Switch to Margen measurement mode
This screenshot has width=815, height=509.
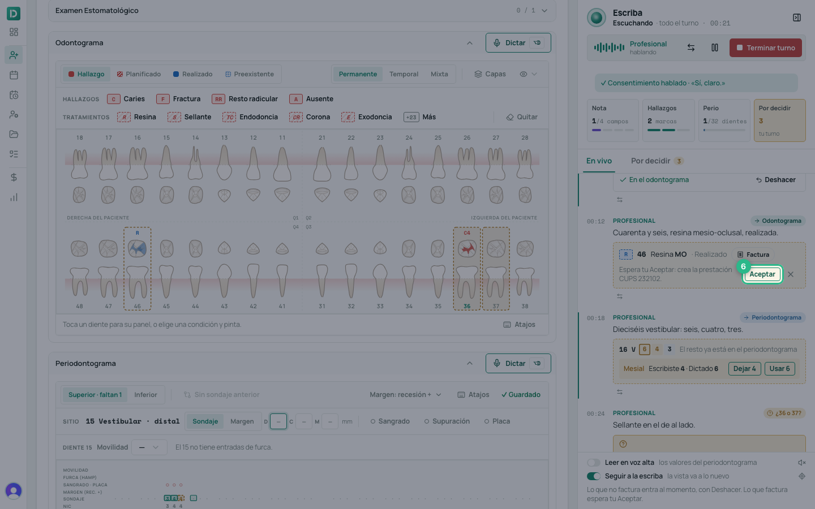pyautogui.click(x=242, y=421)
